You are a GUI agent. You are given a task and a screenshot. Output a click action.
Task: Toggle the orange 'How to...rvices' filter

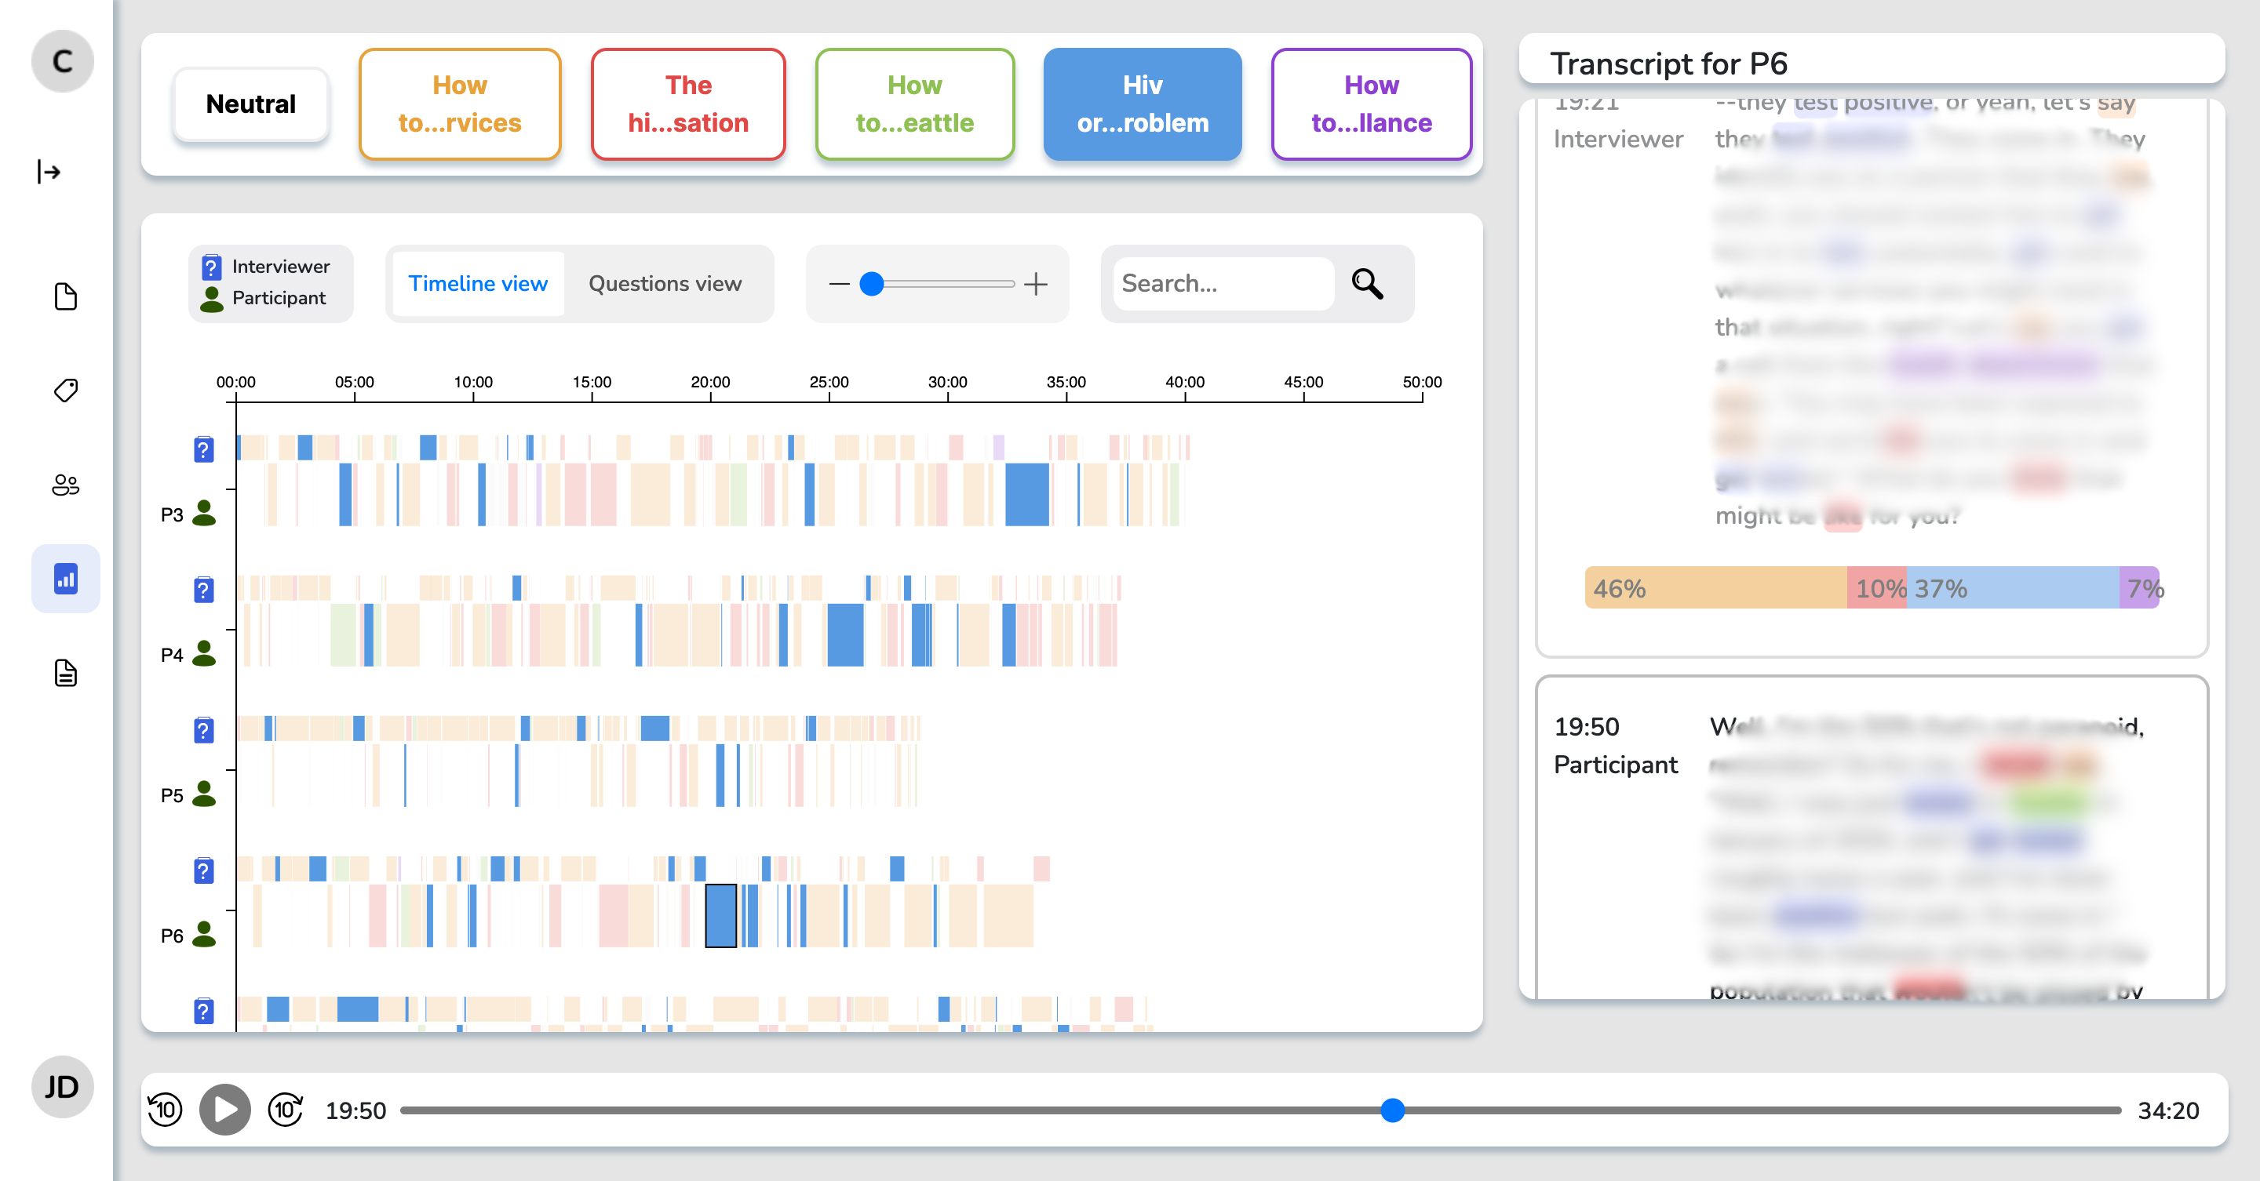459,104
